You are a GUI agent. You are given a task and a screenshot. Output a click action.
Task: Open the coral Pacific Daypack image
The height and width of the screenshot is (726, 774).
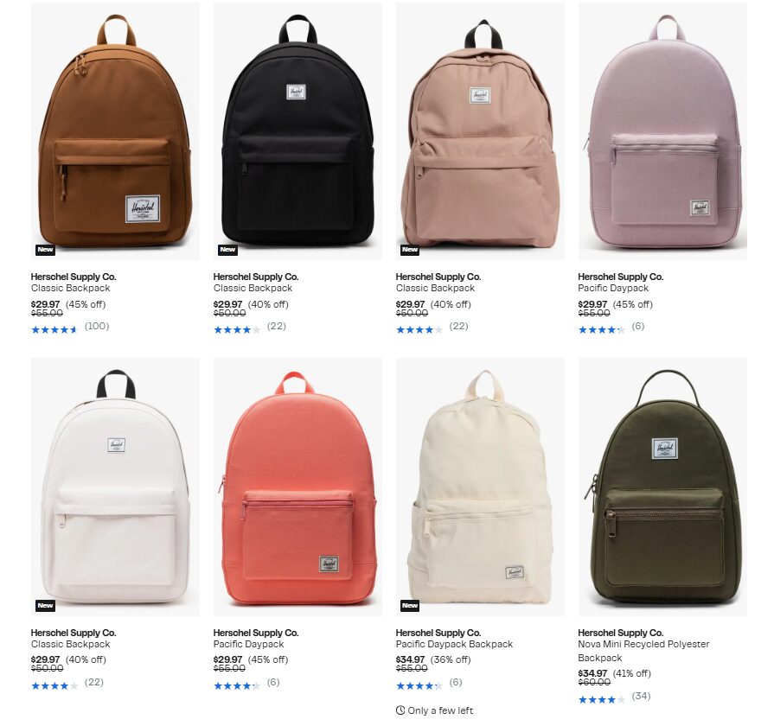(x=297, y=487)
